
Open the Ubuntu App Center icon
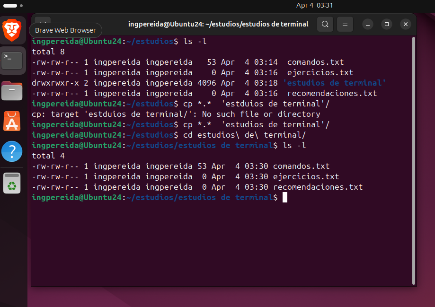tap(12, 121)
